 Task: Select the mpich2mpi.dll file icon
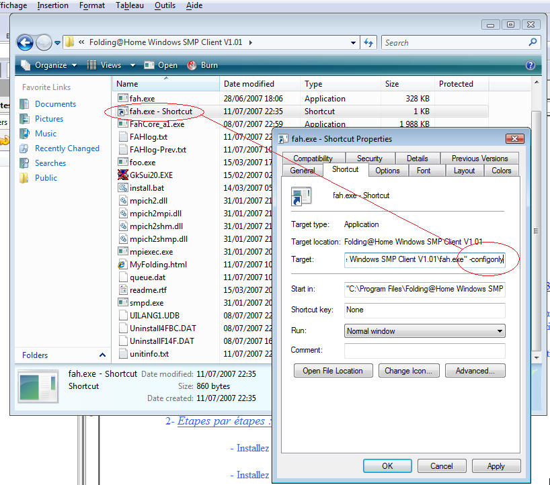tap(123, 214)
